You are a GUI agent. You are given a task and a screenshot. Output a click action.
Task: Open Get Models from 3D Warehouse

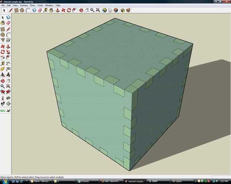point(123,10)
